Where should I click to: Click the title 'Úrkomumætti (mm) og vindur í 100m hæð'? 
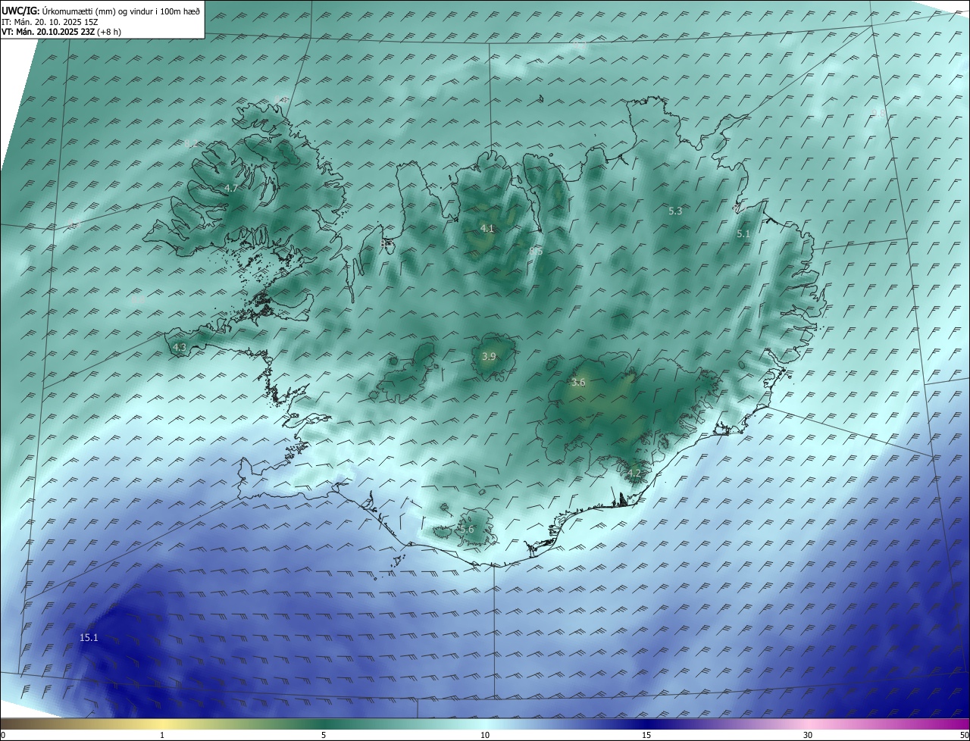(121, 11)
